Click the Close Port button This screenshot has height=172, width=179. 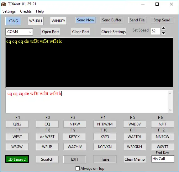(x=81, y=32)
